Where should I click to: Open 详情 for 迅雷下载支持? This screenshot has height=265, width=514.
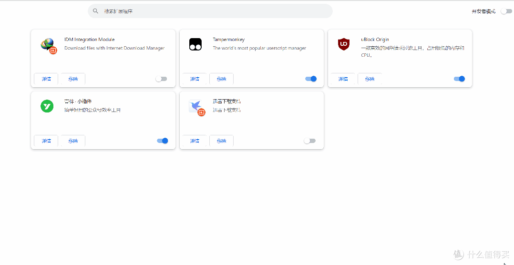point(195,141)
